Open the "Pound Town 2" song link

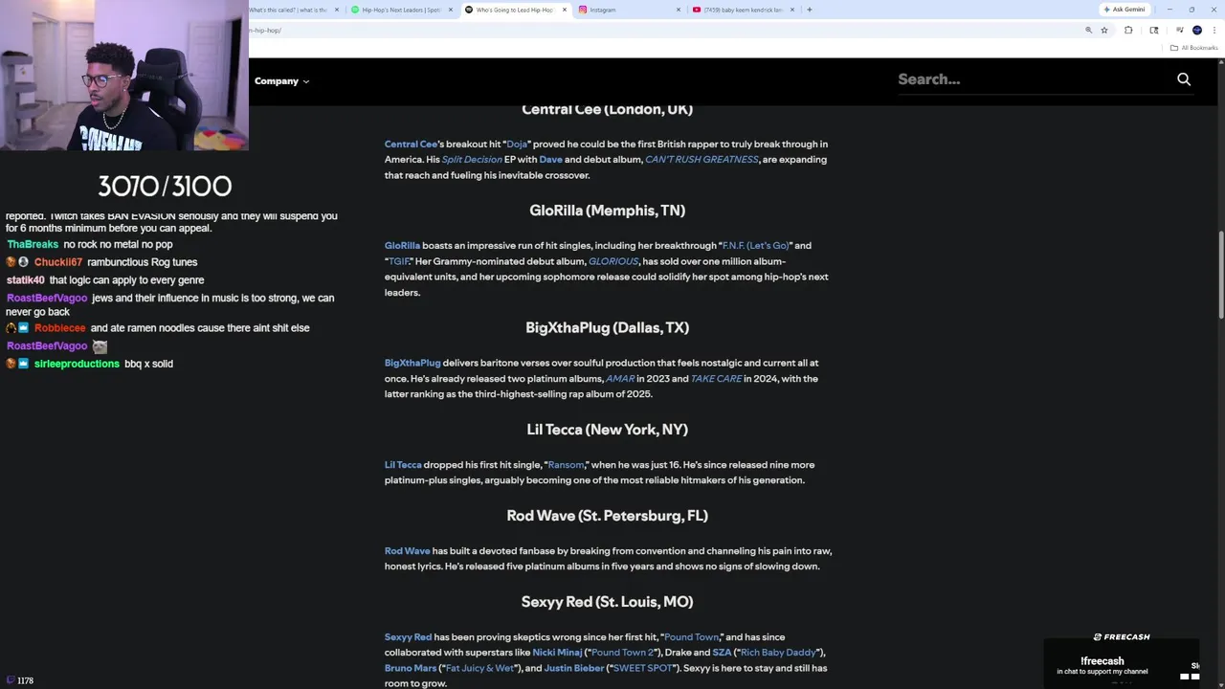point(622,653)
